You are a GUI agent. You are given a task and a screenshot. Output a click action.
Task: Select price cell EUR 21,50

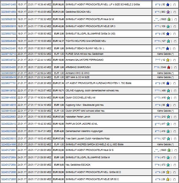coord(58,12)
